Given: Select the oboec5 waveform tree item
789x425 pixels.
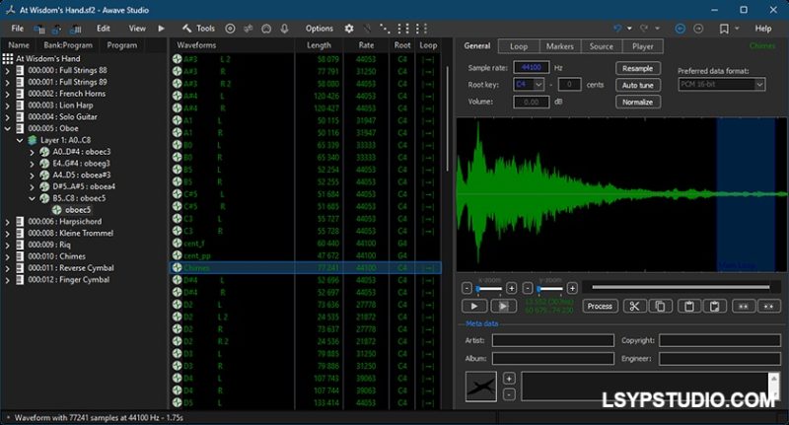Looking at the screenshot, I should [78, 210].
